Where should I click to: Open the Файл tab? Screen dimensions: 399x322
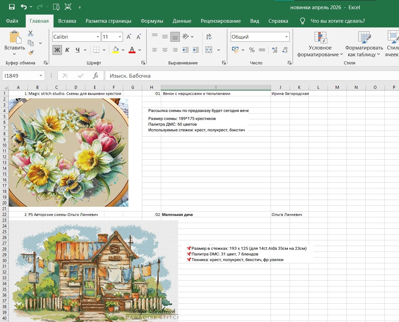coord(12,21)
